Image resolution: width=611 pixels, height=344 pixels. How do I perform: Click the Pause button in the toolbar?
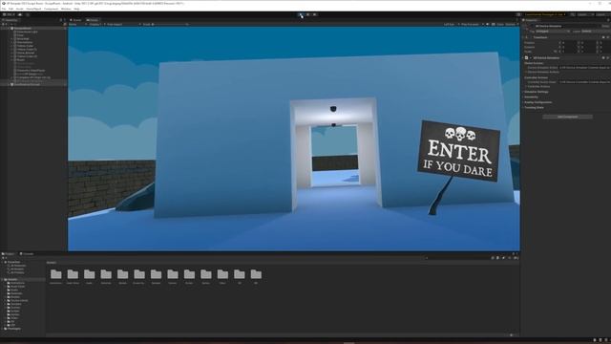pos(307,15)
